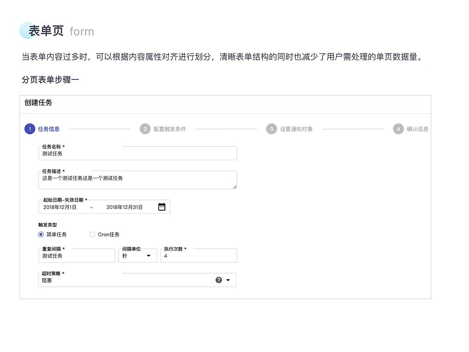Viewport: 469px width, 352px height.
Task: Switch to the 配置触发条件 step
Action: coord(170,129)
